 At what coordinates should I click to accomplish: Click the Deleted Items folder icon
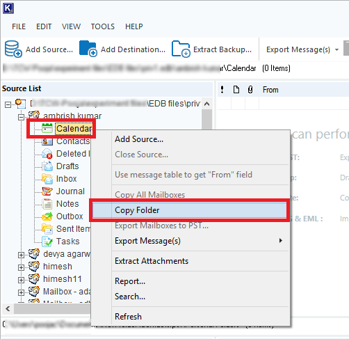pos(47,154)
